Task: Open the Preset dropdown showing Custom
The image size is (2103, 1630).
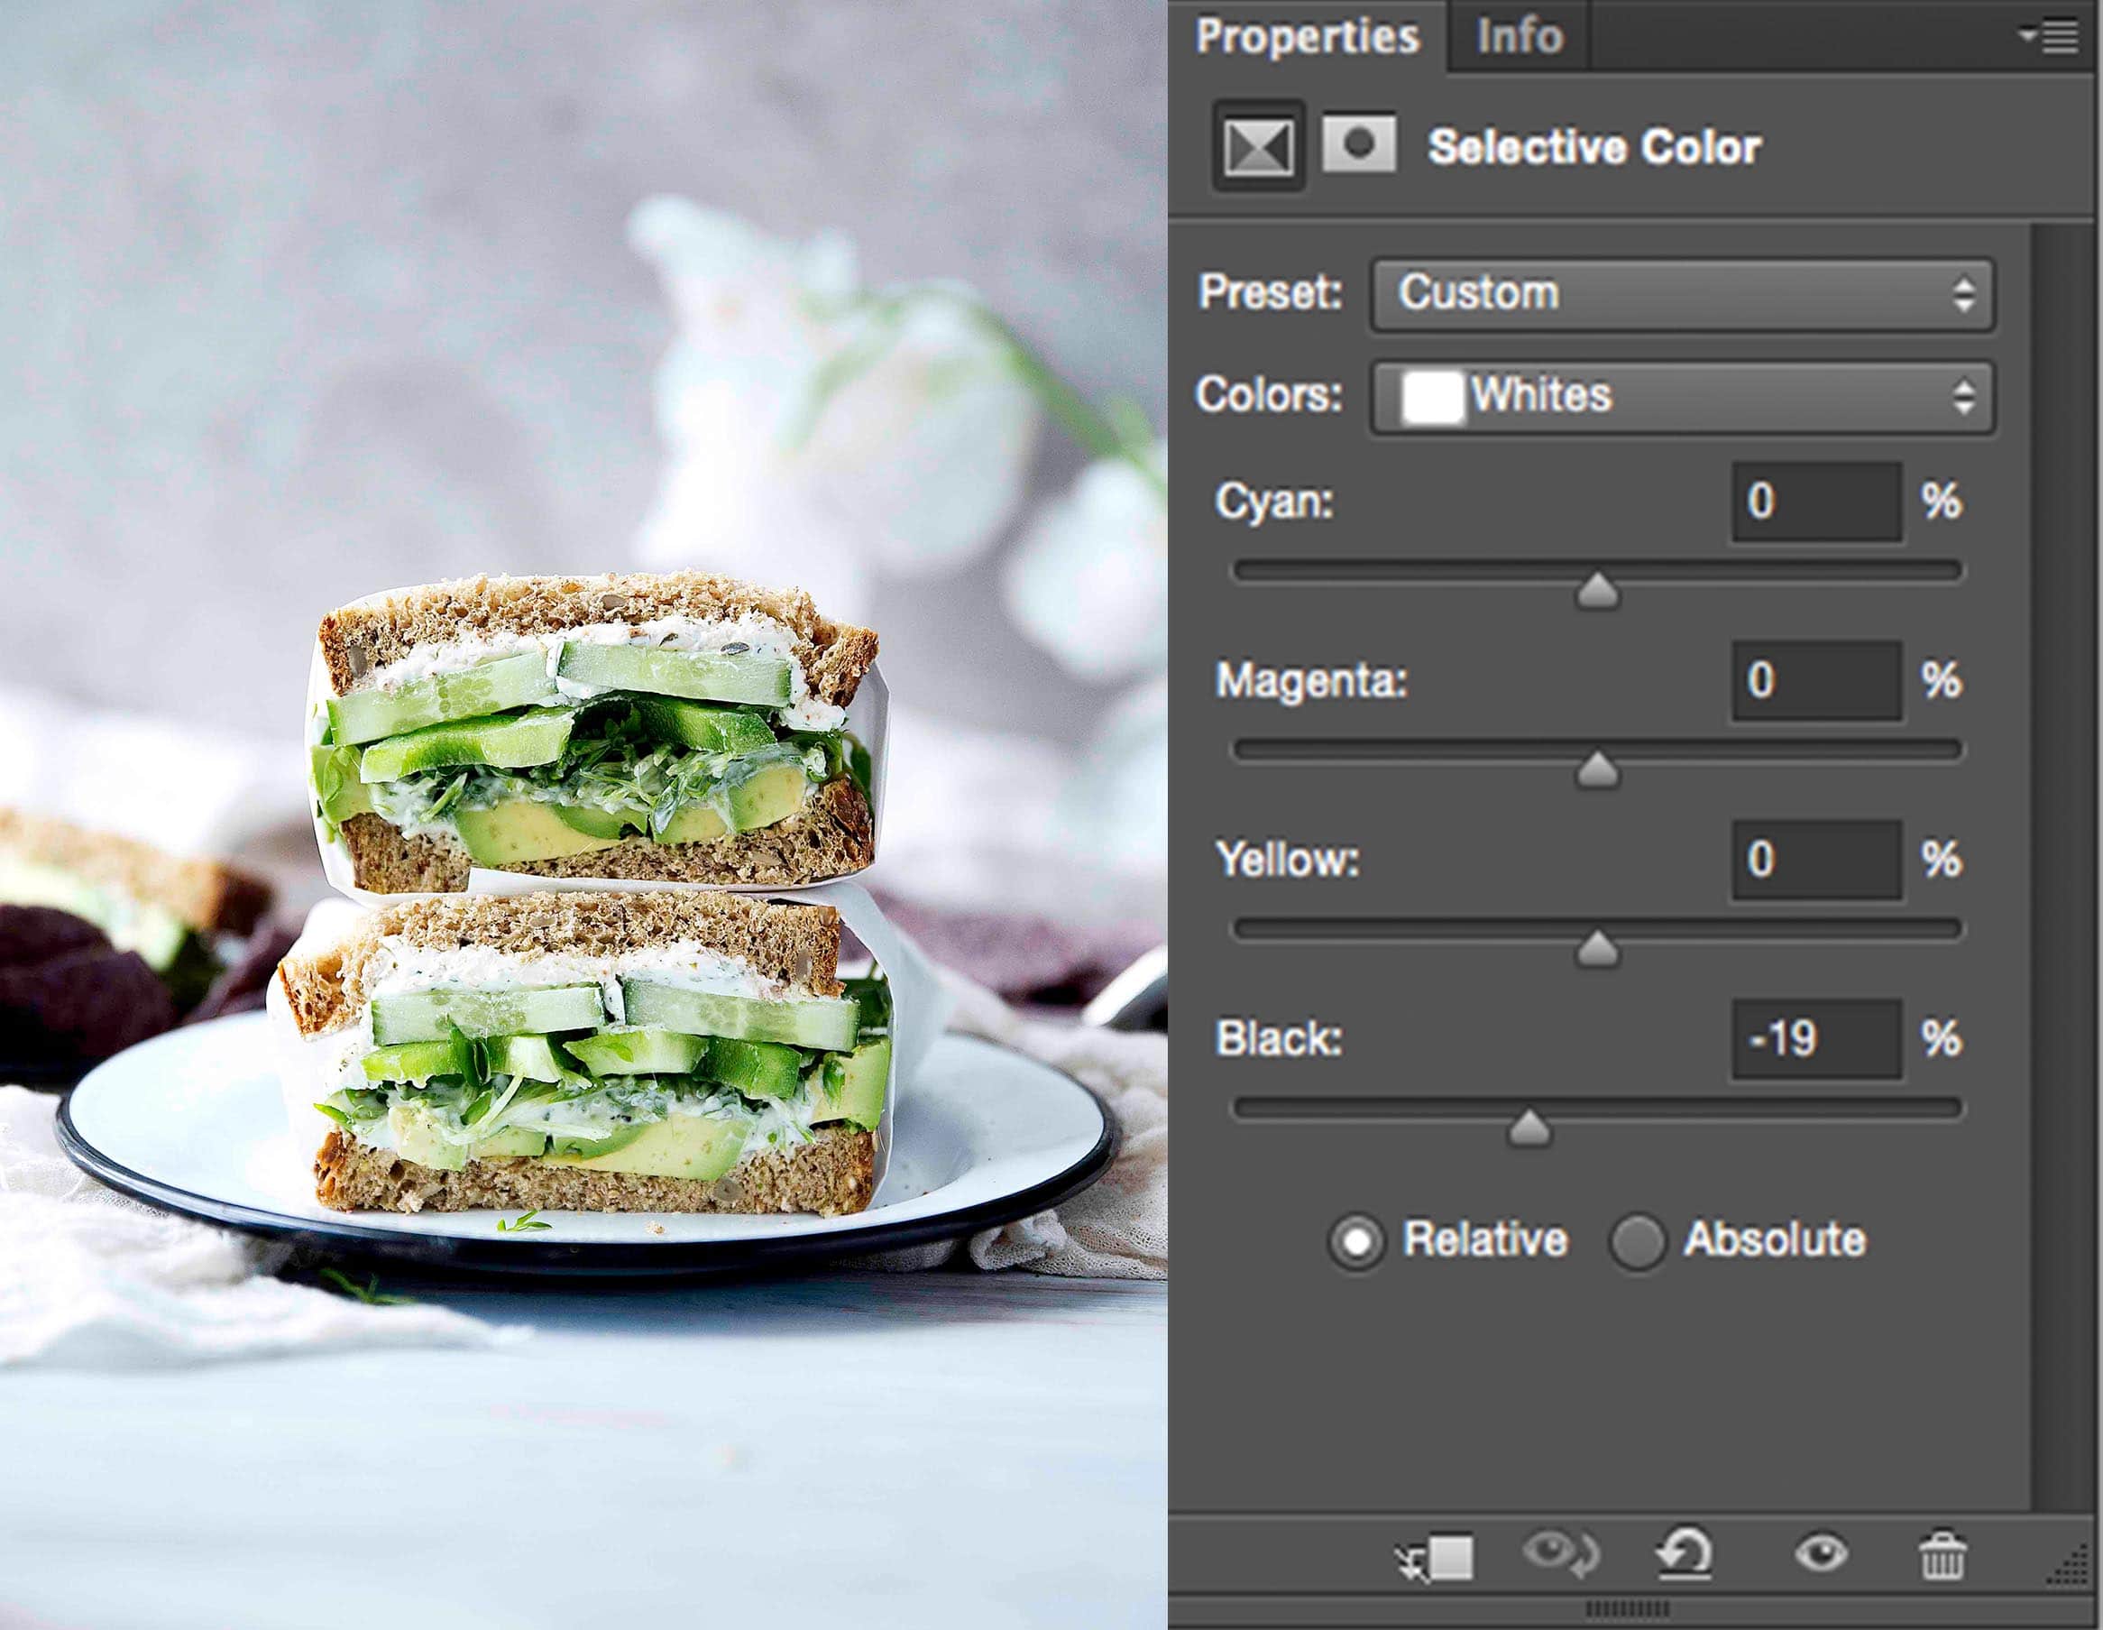Action: 1681,294
